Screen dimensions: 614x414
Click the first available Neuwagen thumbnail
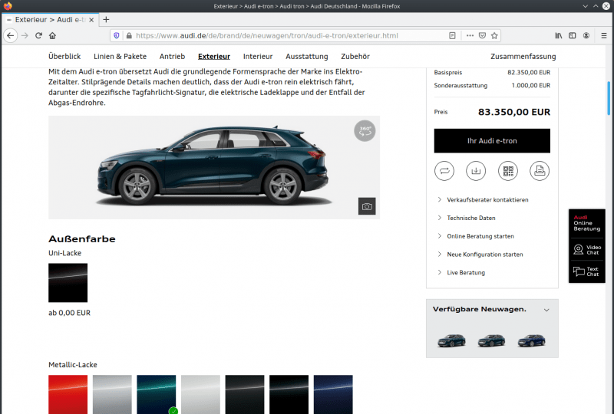(x=451, y=340)
